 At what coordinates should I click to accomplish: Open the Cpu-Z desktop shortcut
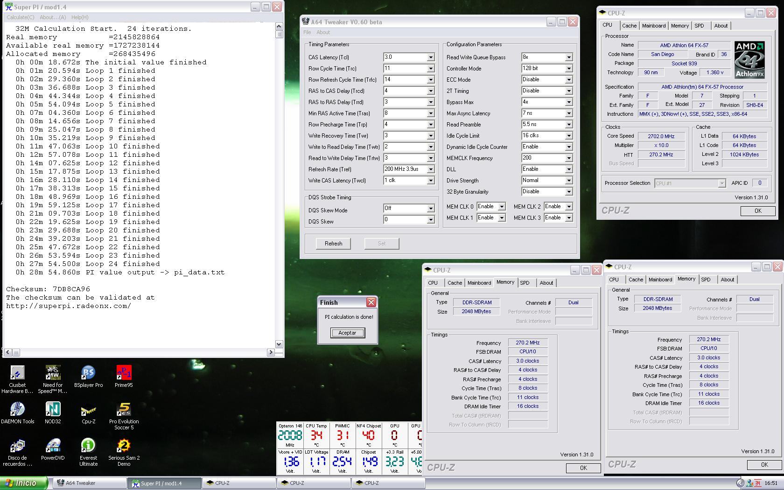[88, 410]
